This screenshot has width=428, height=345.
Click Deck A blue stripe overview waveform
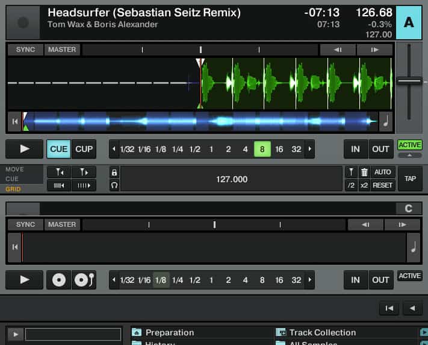[x=200, y=121]
